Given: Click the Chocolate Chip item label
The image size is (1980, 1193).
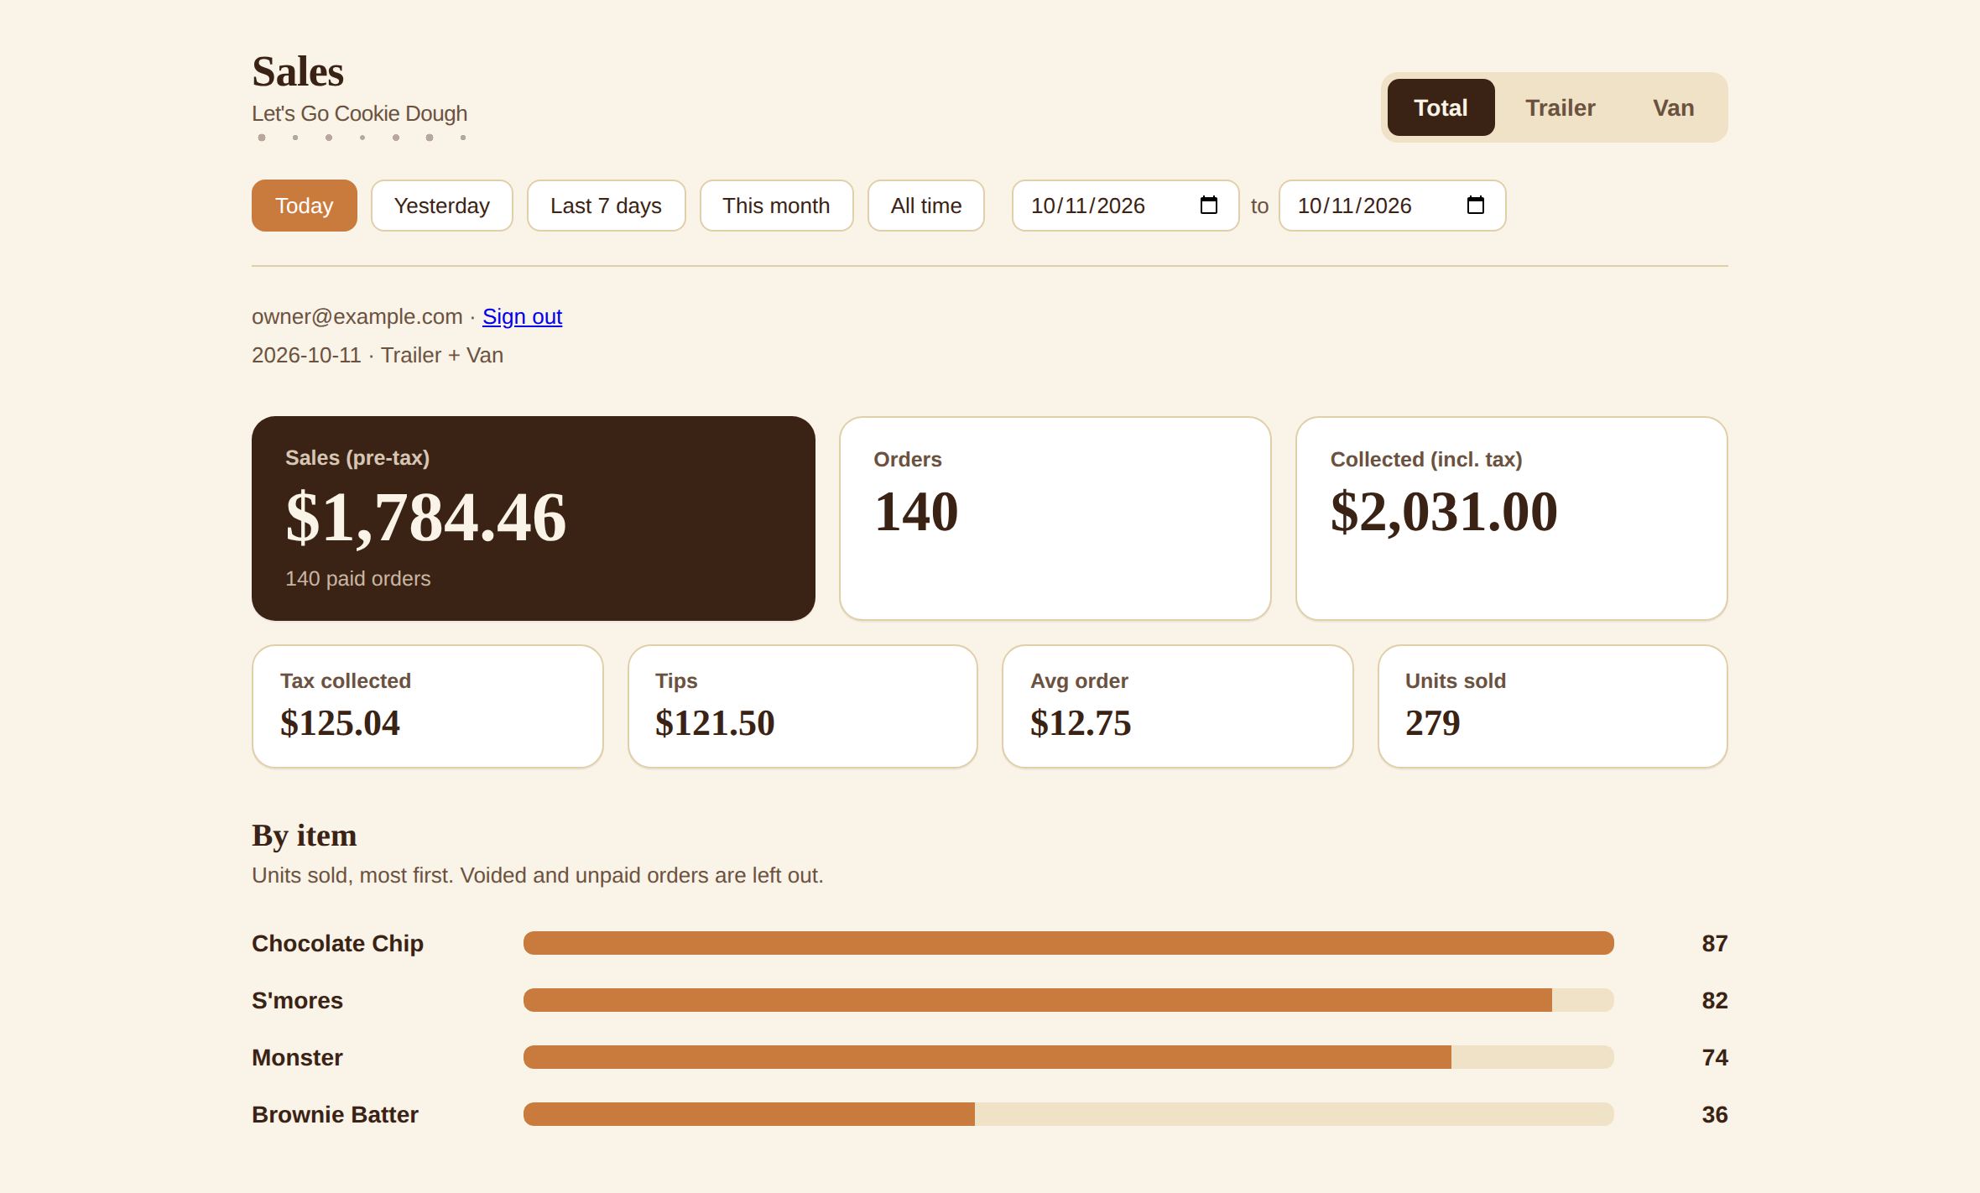Looking at the screenshot, I should pyautogui.click(x=337, y=943).
